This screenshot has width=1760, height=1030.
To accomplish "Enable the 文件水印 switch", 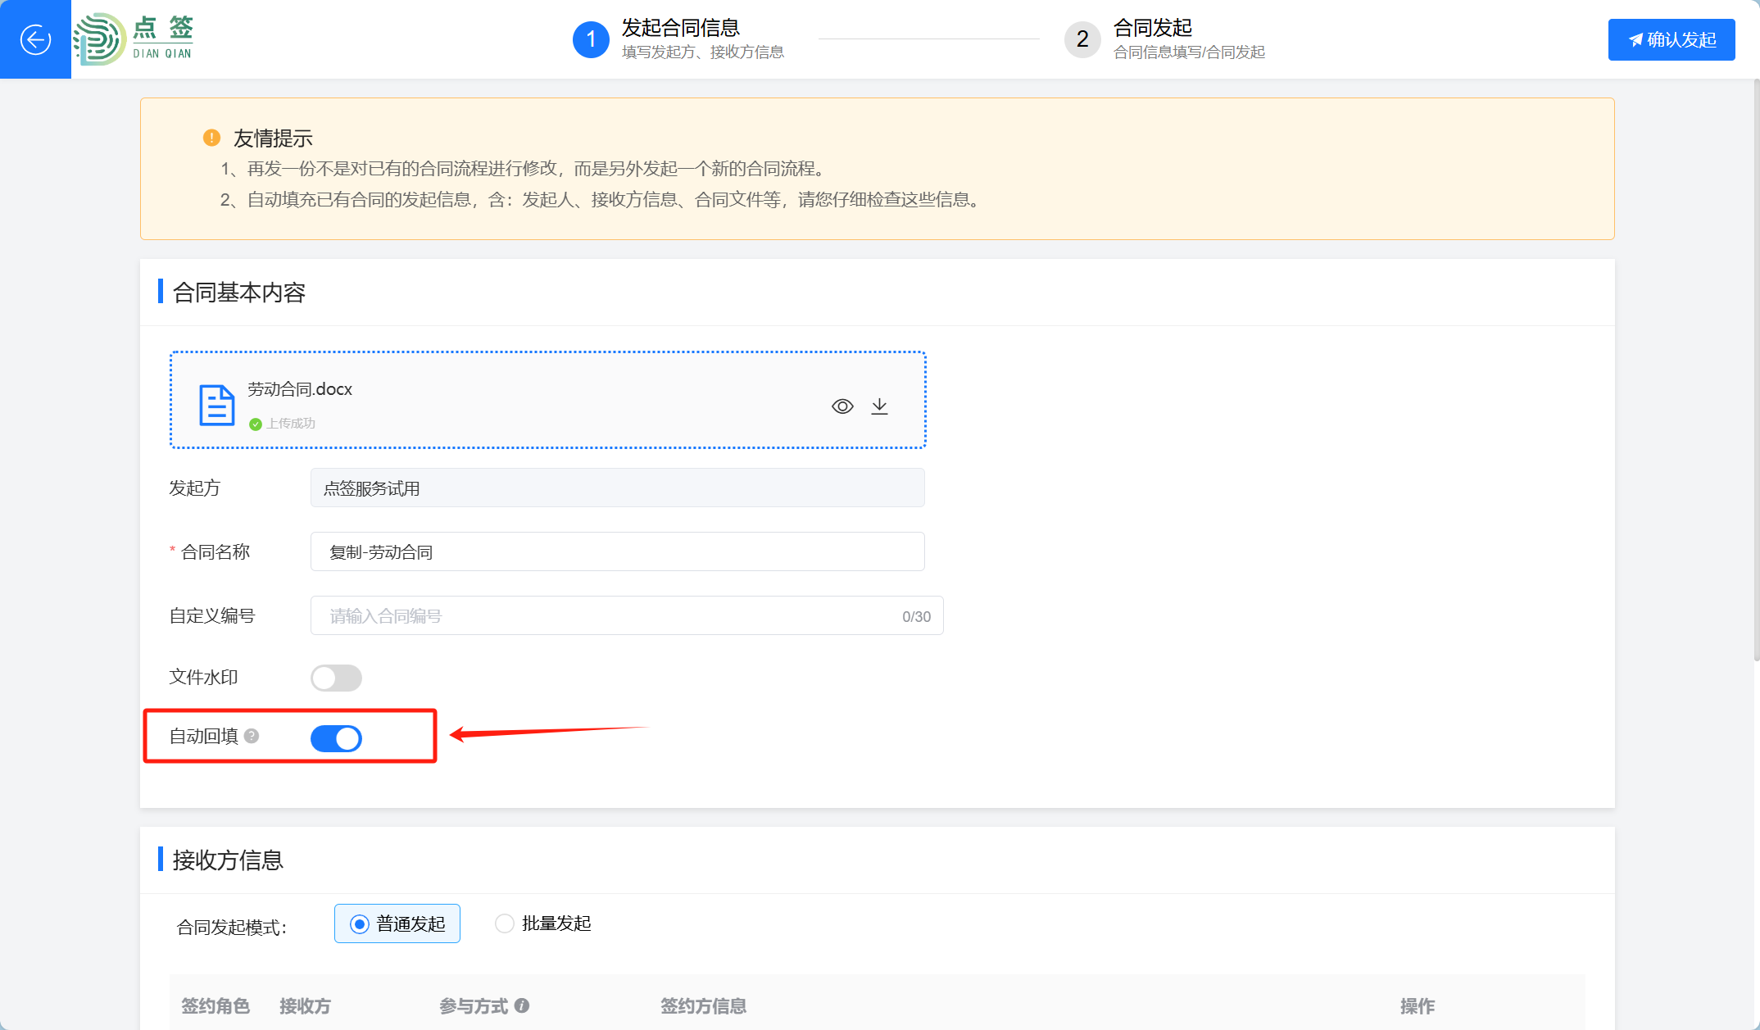I will click(336, 678).
